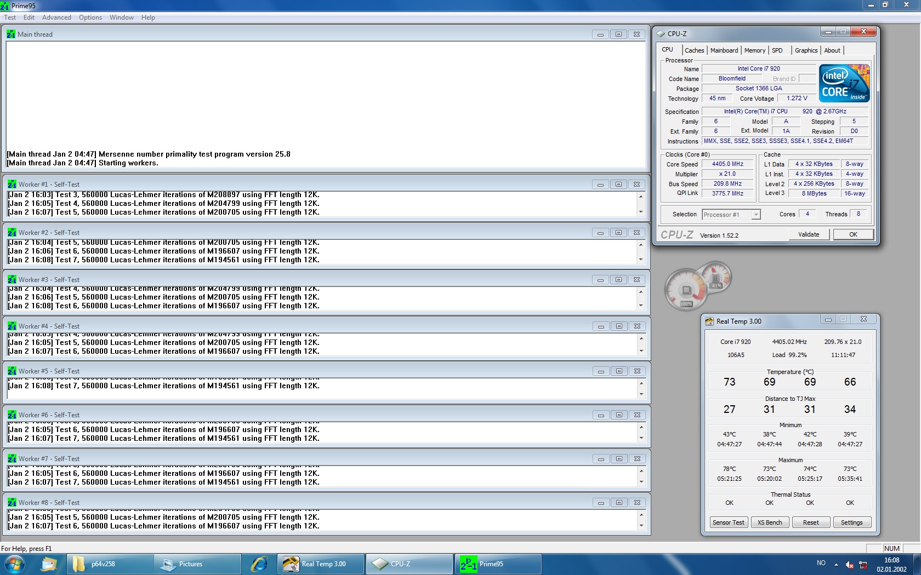
Task: Open the Window menu in Prime95
Action: (122, 18)
